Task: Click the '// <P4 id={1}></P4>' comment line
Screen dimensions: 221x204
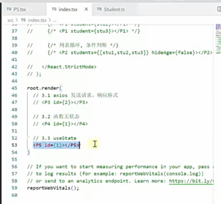Action: coord(60,124)
